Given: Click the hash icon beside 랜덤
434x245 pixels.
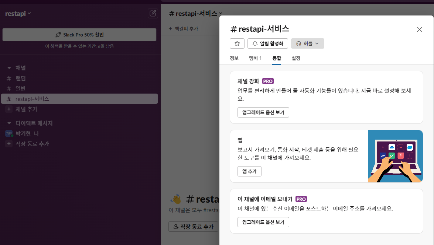Looking at the screenshot, I should pyautogui.click(x=9, y=78).
